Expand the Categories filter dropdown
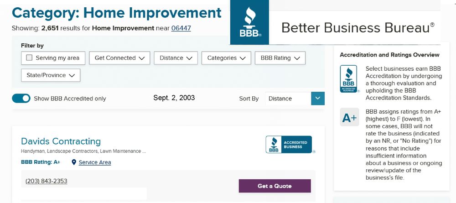Viewport: 456px width, 203px height. pyautogui.click(x=226, y=58)
